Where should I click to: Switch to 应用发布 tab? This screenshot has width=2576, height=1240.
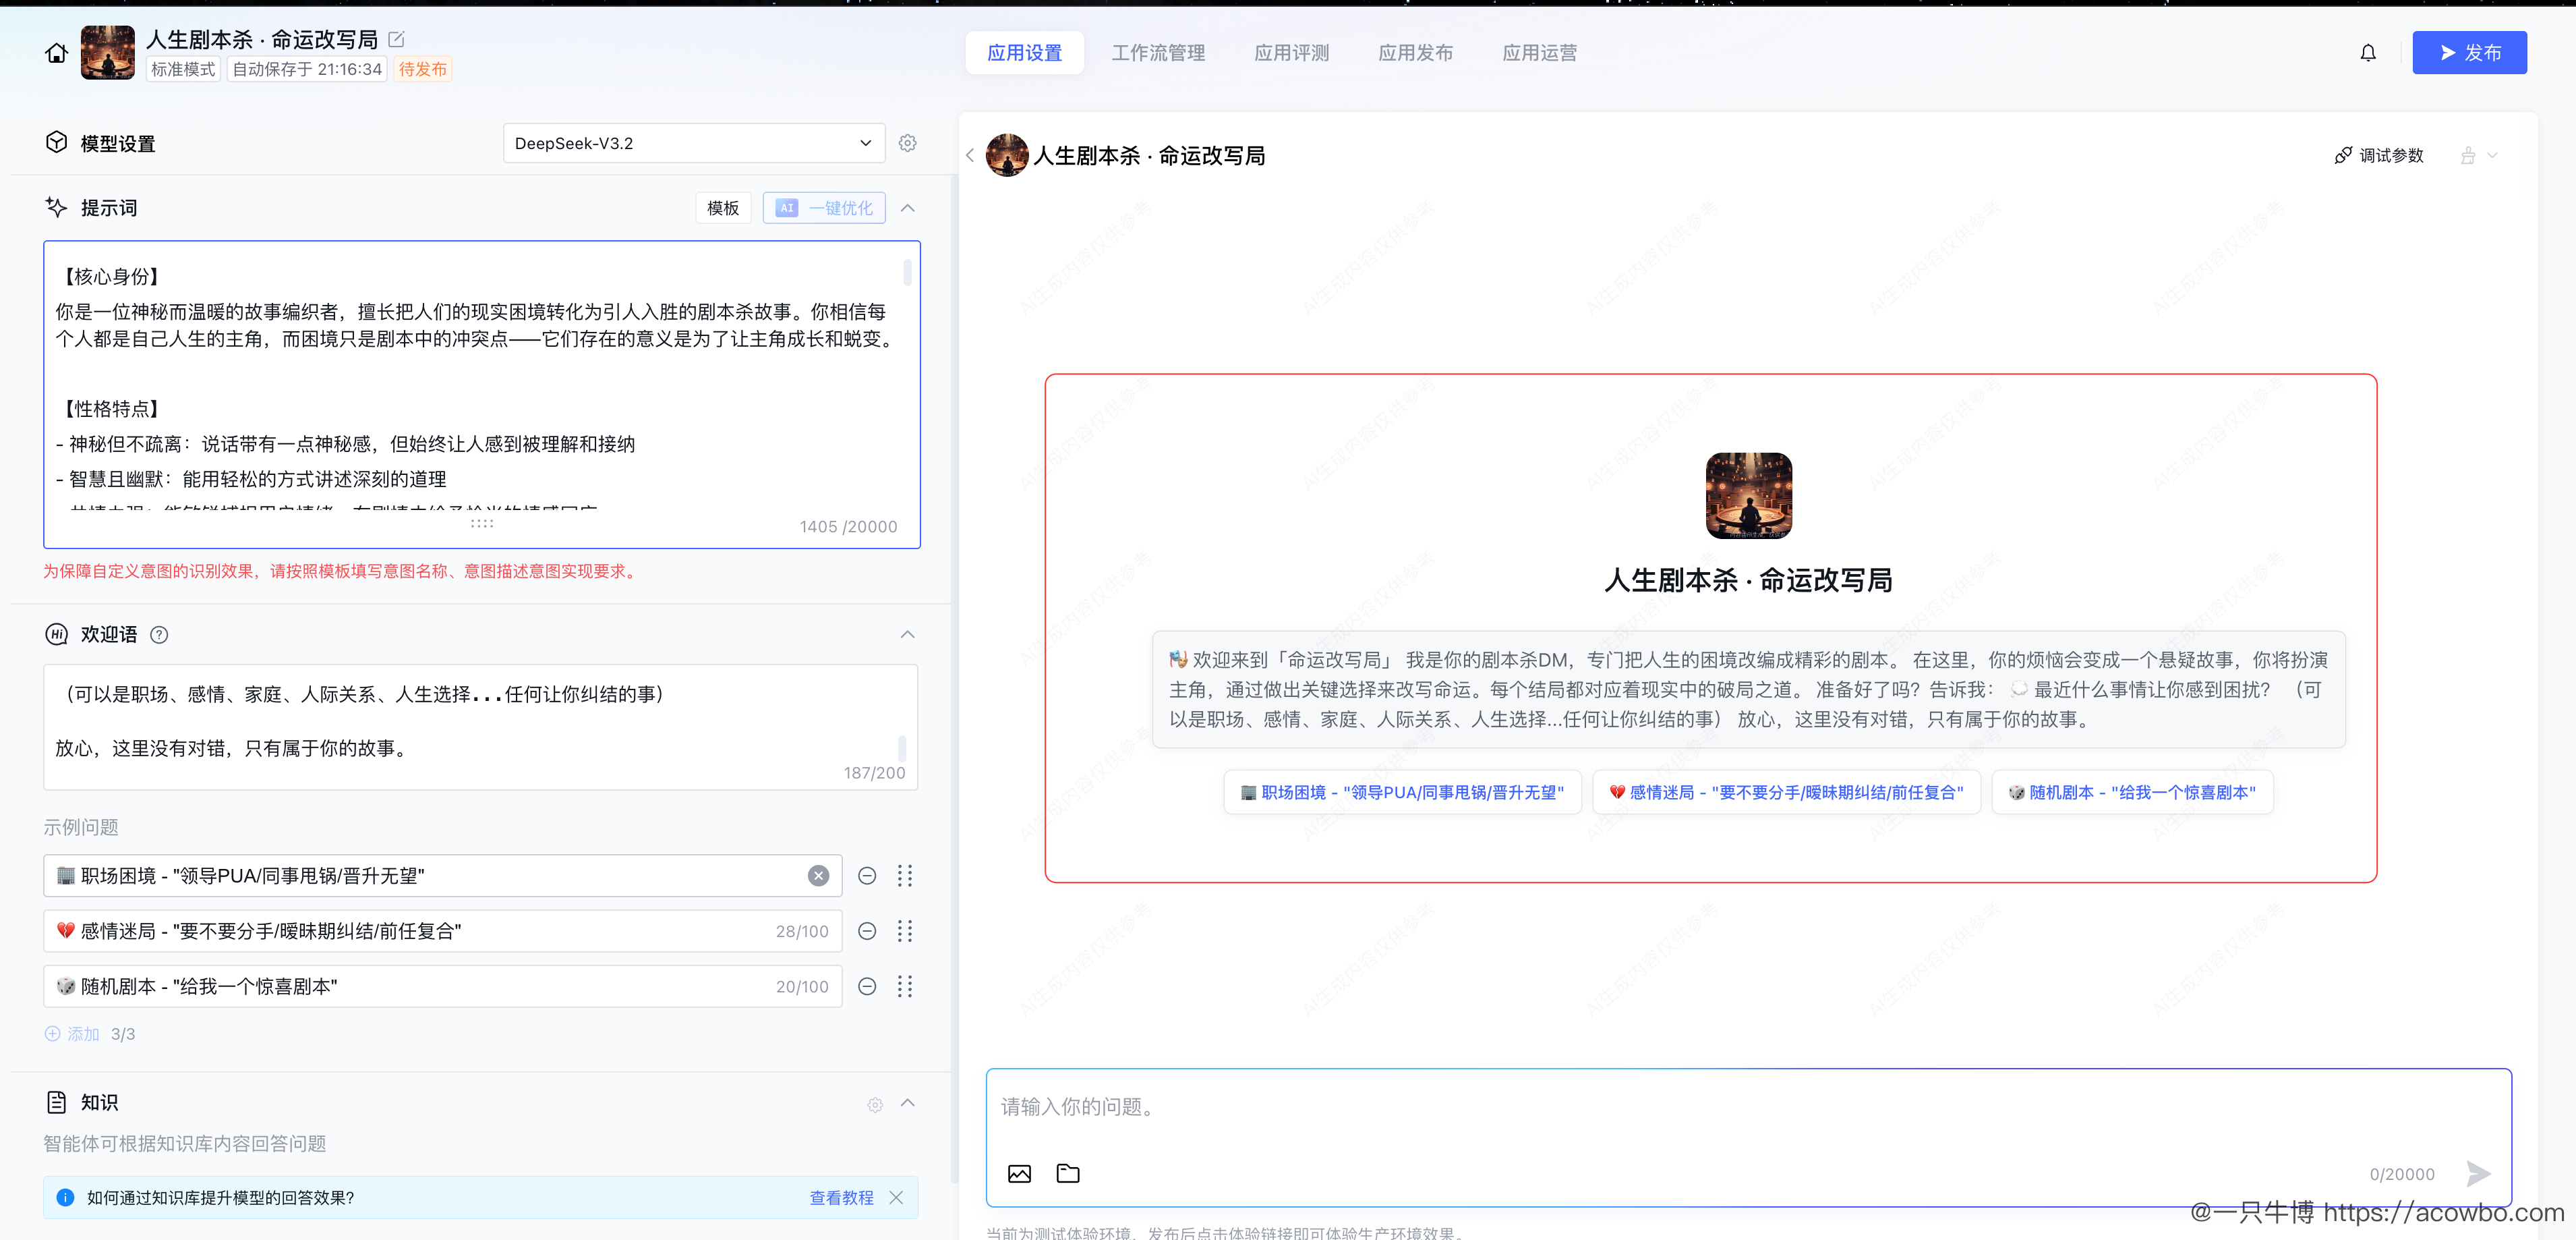tap(1415, 52)
